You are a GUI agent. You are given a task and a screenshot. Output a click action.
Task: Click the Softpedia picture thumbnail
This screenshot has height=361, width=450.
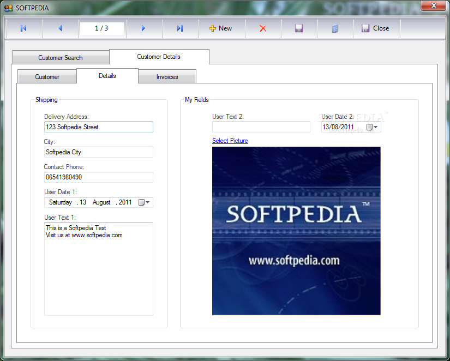coord(296,231)
